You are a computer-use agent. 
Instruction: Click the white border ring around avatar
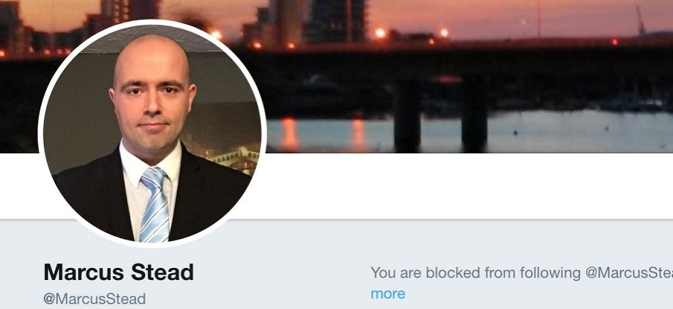[x=152, y=22]
